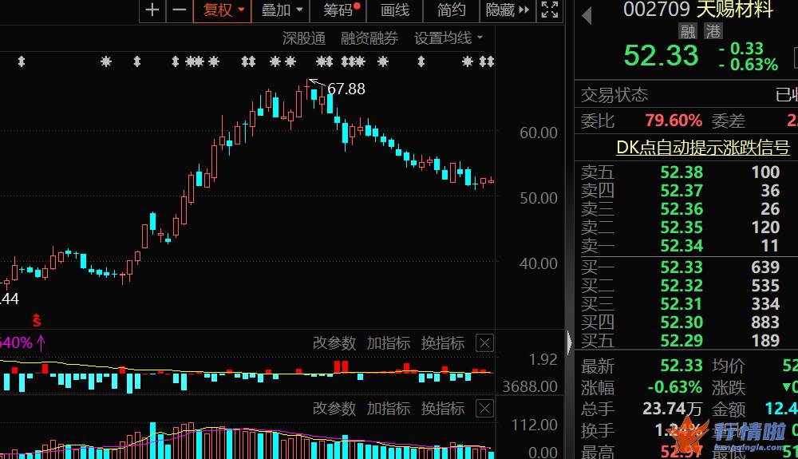Screen dimensions: 798x459
Task: Click 融资融券 link
Action: click(369, 38)
